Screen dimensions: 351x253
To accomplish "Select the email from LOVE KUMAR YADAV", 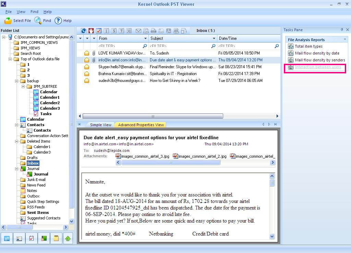I will tap(178, 53).
